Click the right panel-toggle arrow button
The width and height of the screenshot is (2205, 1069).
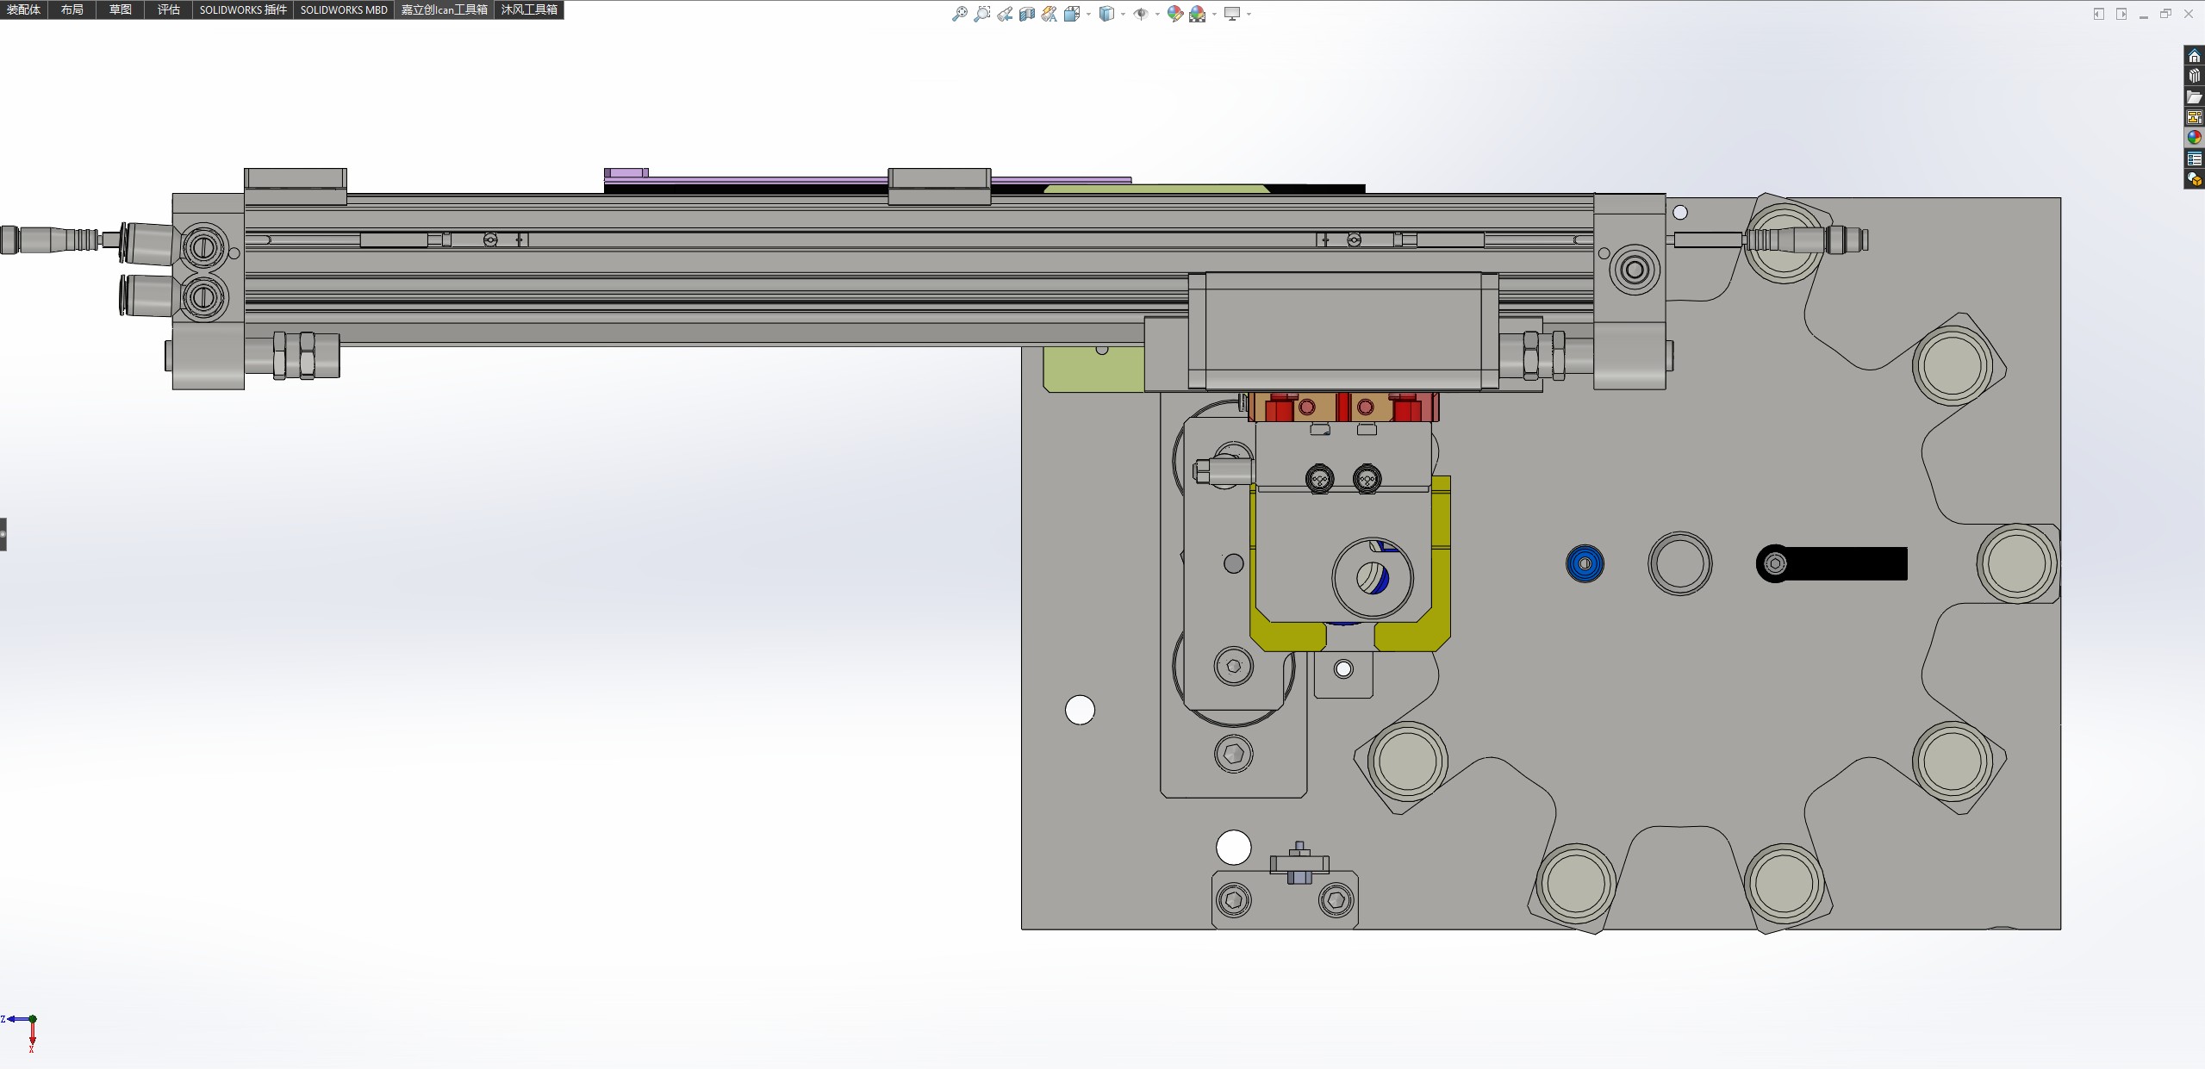coord(2121,14)
